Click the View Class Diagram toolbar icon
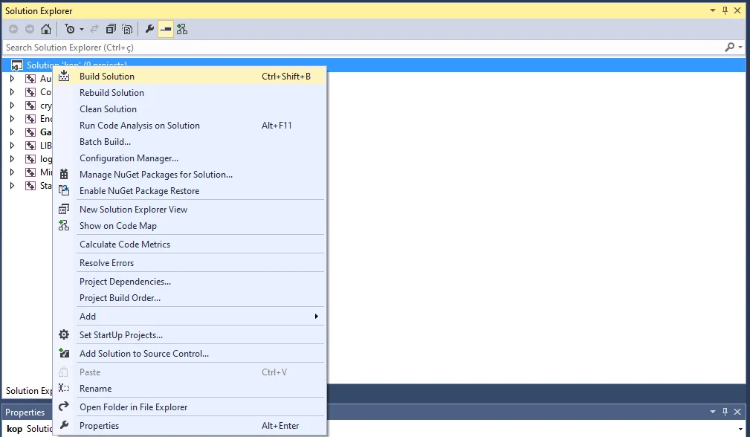Screen dimensions: 750x437 [x=182, y=29]
